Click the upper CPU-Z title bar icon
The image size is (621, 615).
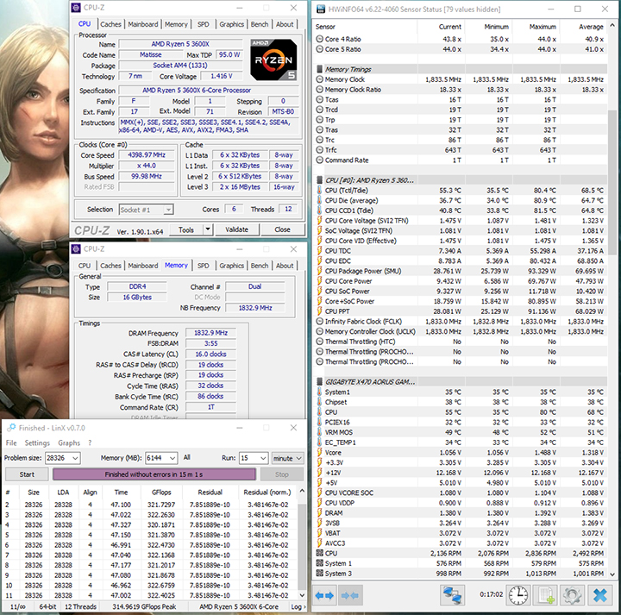pos(76,8)
